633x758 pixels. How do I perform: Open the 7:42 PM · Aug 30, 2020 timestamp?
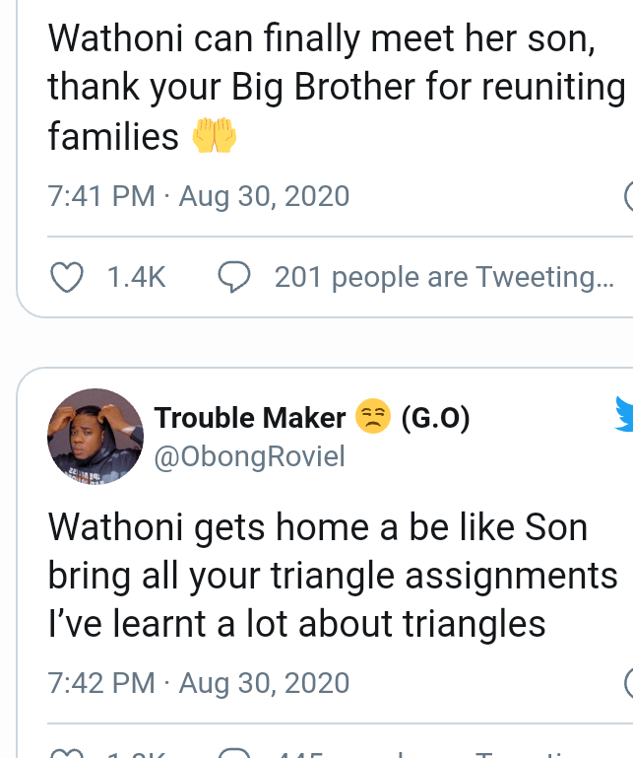[199, 682]
